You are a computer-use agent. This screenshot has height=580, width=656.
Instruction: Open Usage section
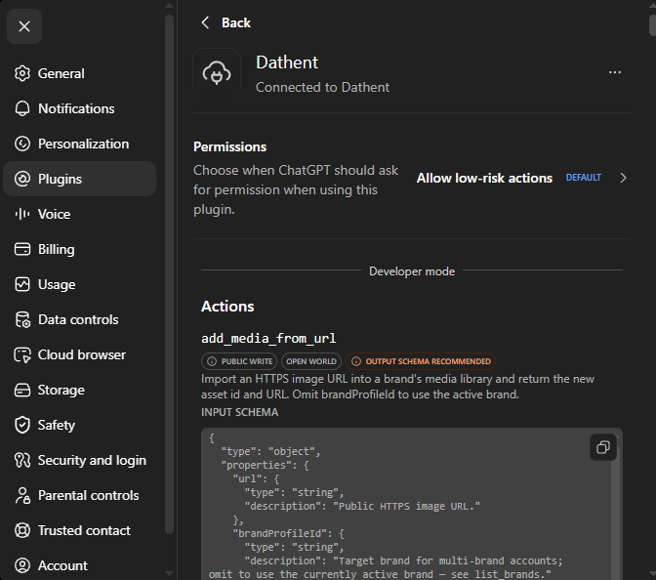pyautogui.click(x=79, y=284)
